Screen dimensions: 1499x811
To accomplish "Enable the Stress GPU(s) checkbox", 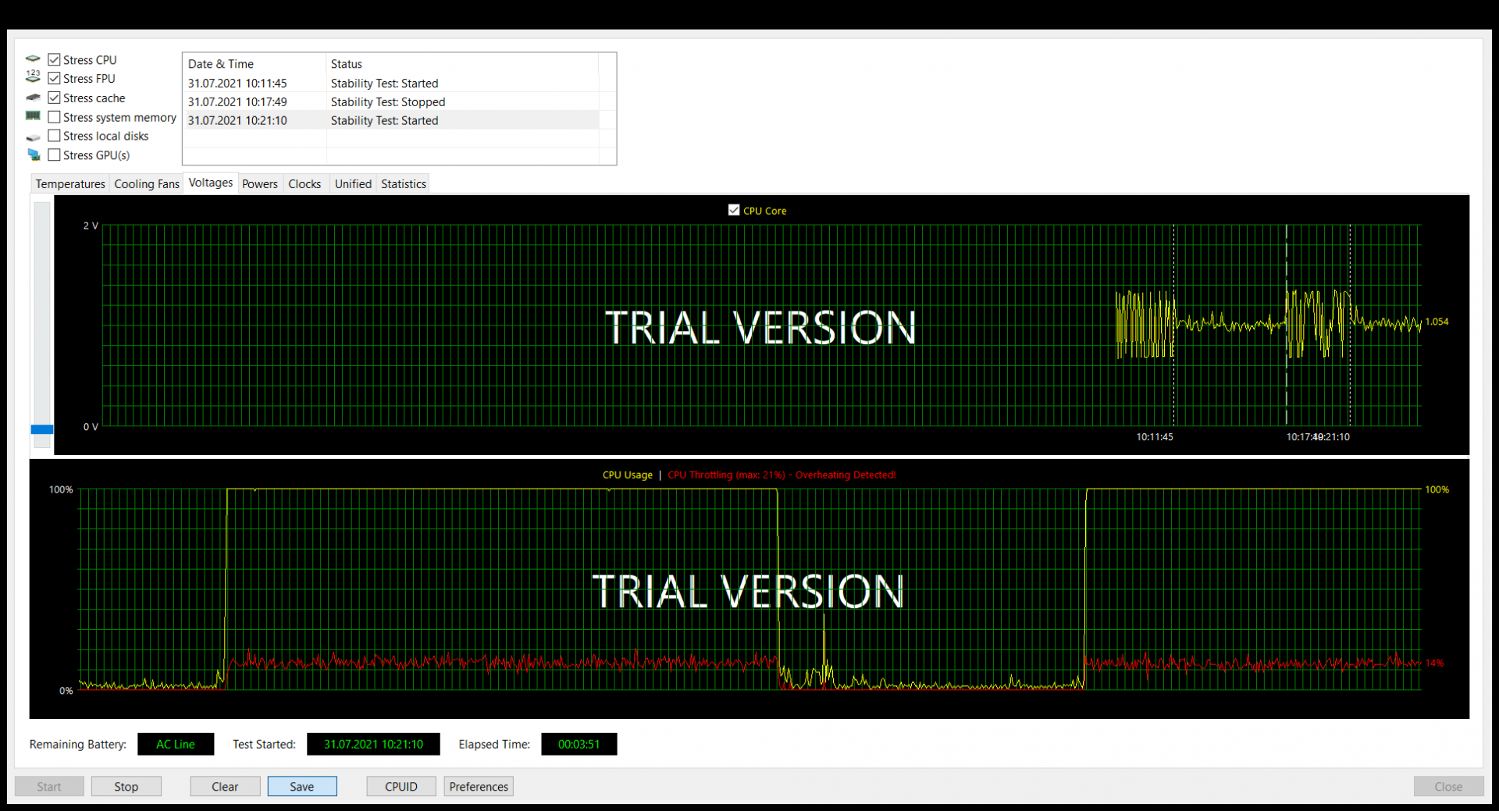I will click(x=54, y=155).
